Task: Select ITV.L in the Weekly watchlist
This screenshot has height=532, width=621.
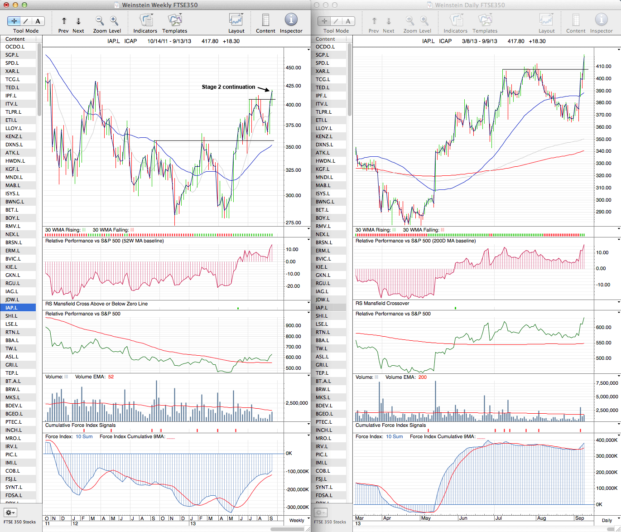Action: pyautogui.click(x=12, y=104)
